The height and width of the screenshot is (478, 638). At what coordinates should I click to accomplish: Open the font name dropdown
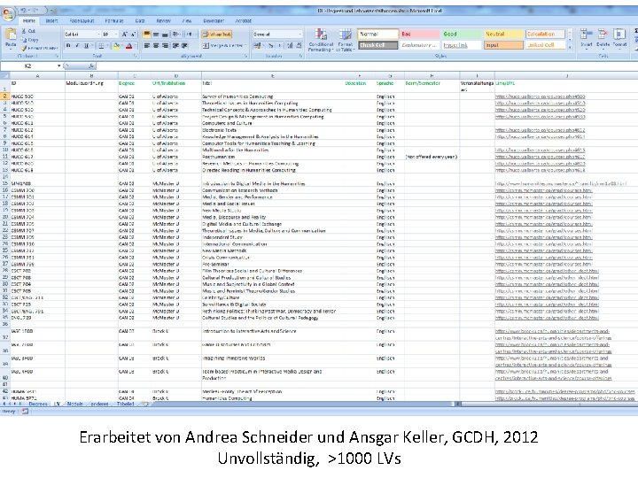(97, 35)
